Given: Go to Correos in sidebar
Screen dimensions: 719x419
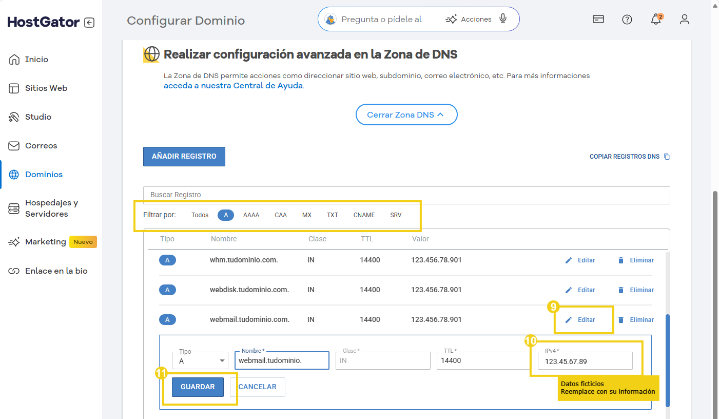Looking at the screenshot, I should (x=41, y=146).
